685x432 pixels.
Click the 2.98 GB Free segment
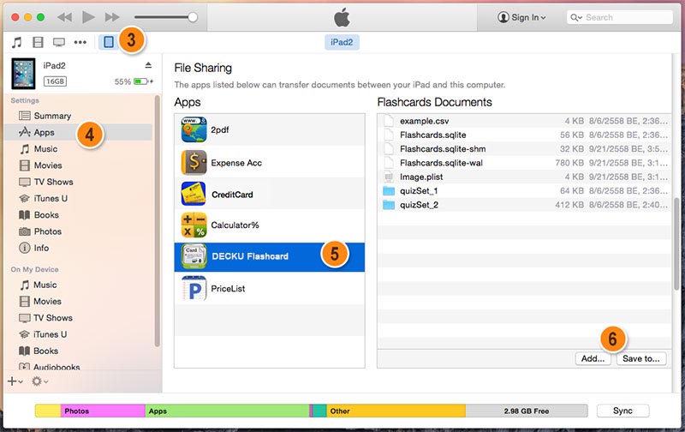(527, 411)
